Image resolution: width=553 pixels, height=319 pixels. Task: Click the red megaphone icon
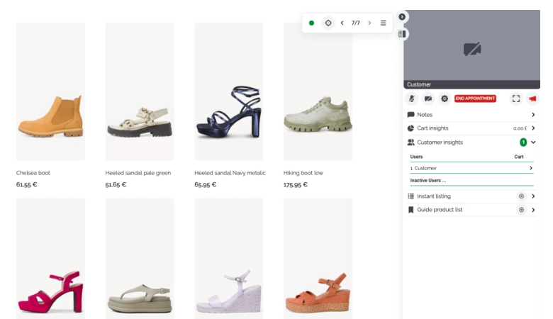point(532,99)
